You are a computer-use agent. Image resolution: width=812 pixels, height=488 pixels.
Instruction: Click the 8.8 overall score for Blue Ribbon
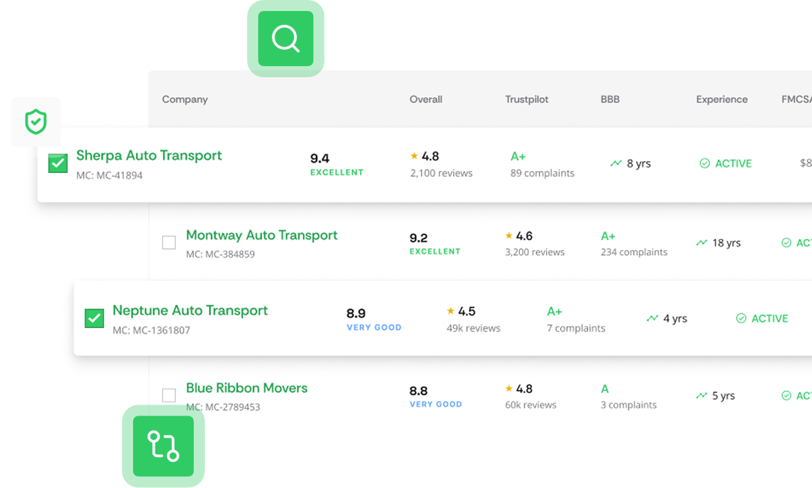click(x=419, y=391)
